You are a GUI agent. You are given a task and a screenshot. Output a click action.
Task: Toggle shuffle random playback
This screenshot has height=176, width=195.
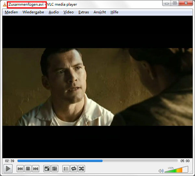82,169
